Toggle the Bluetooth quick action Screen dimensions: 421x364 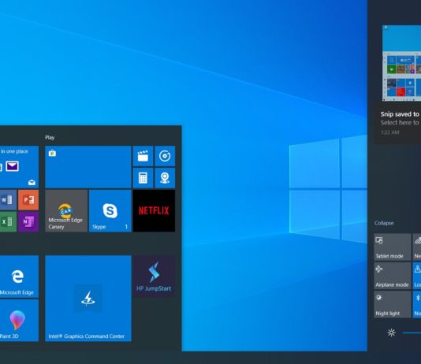point(417,304)
